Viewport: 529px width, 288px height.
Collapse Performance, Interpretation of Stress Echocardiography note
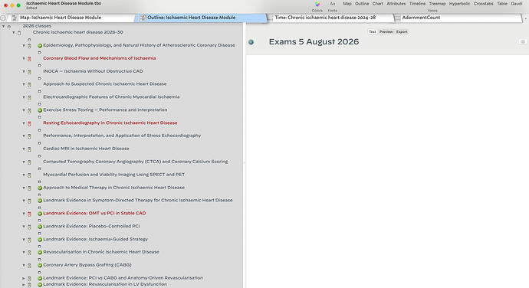24,136
